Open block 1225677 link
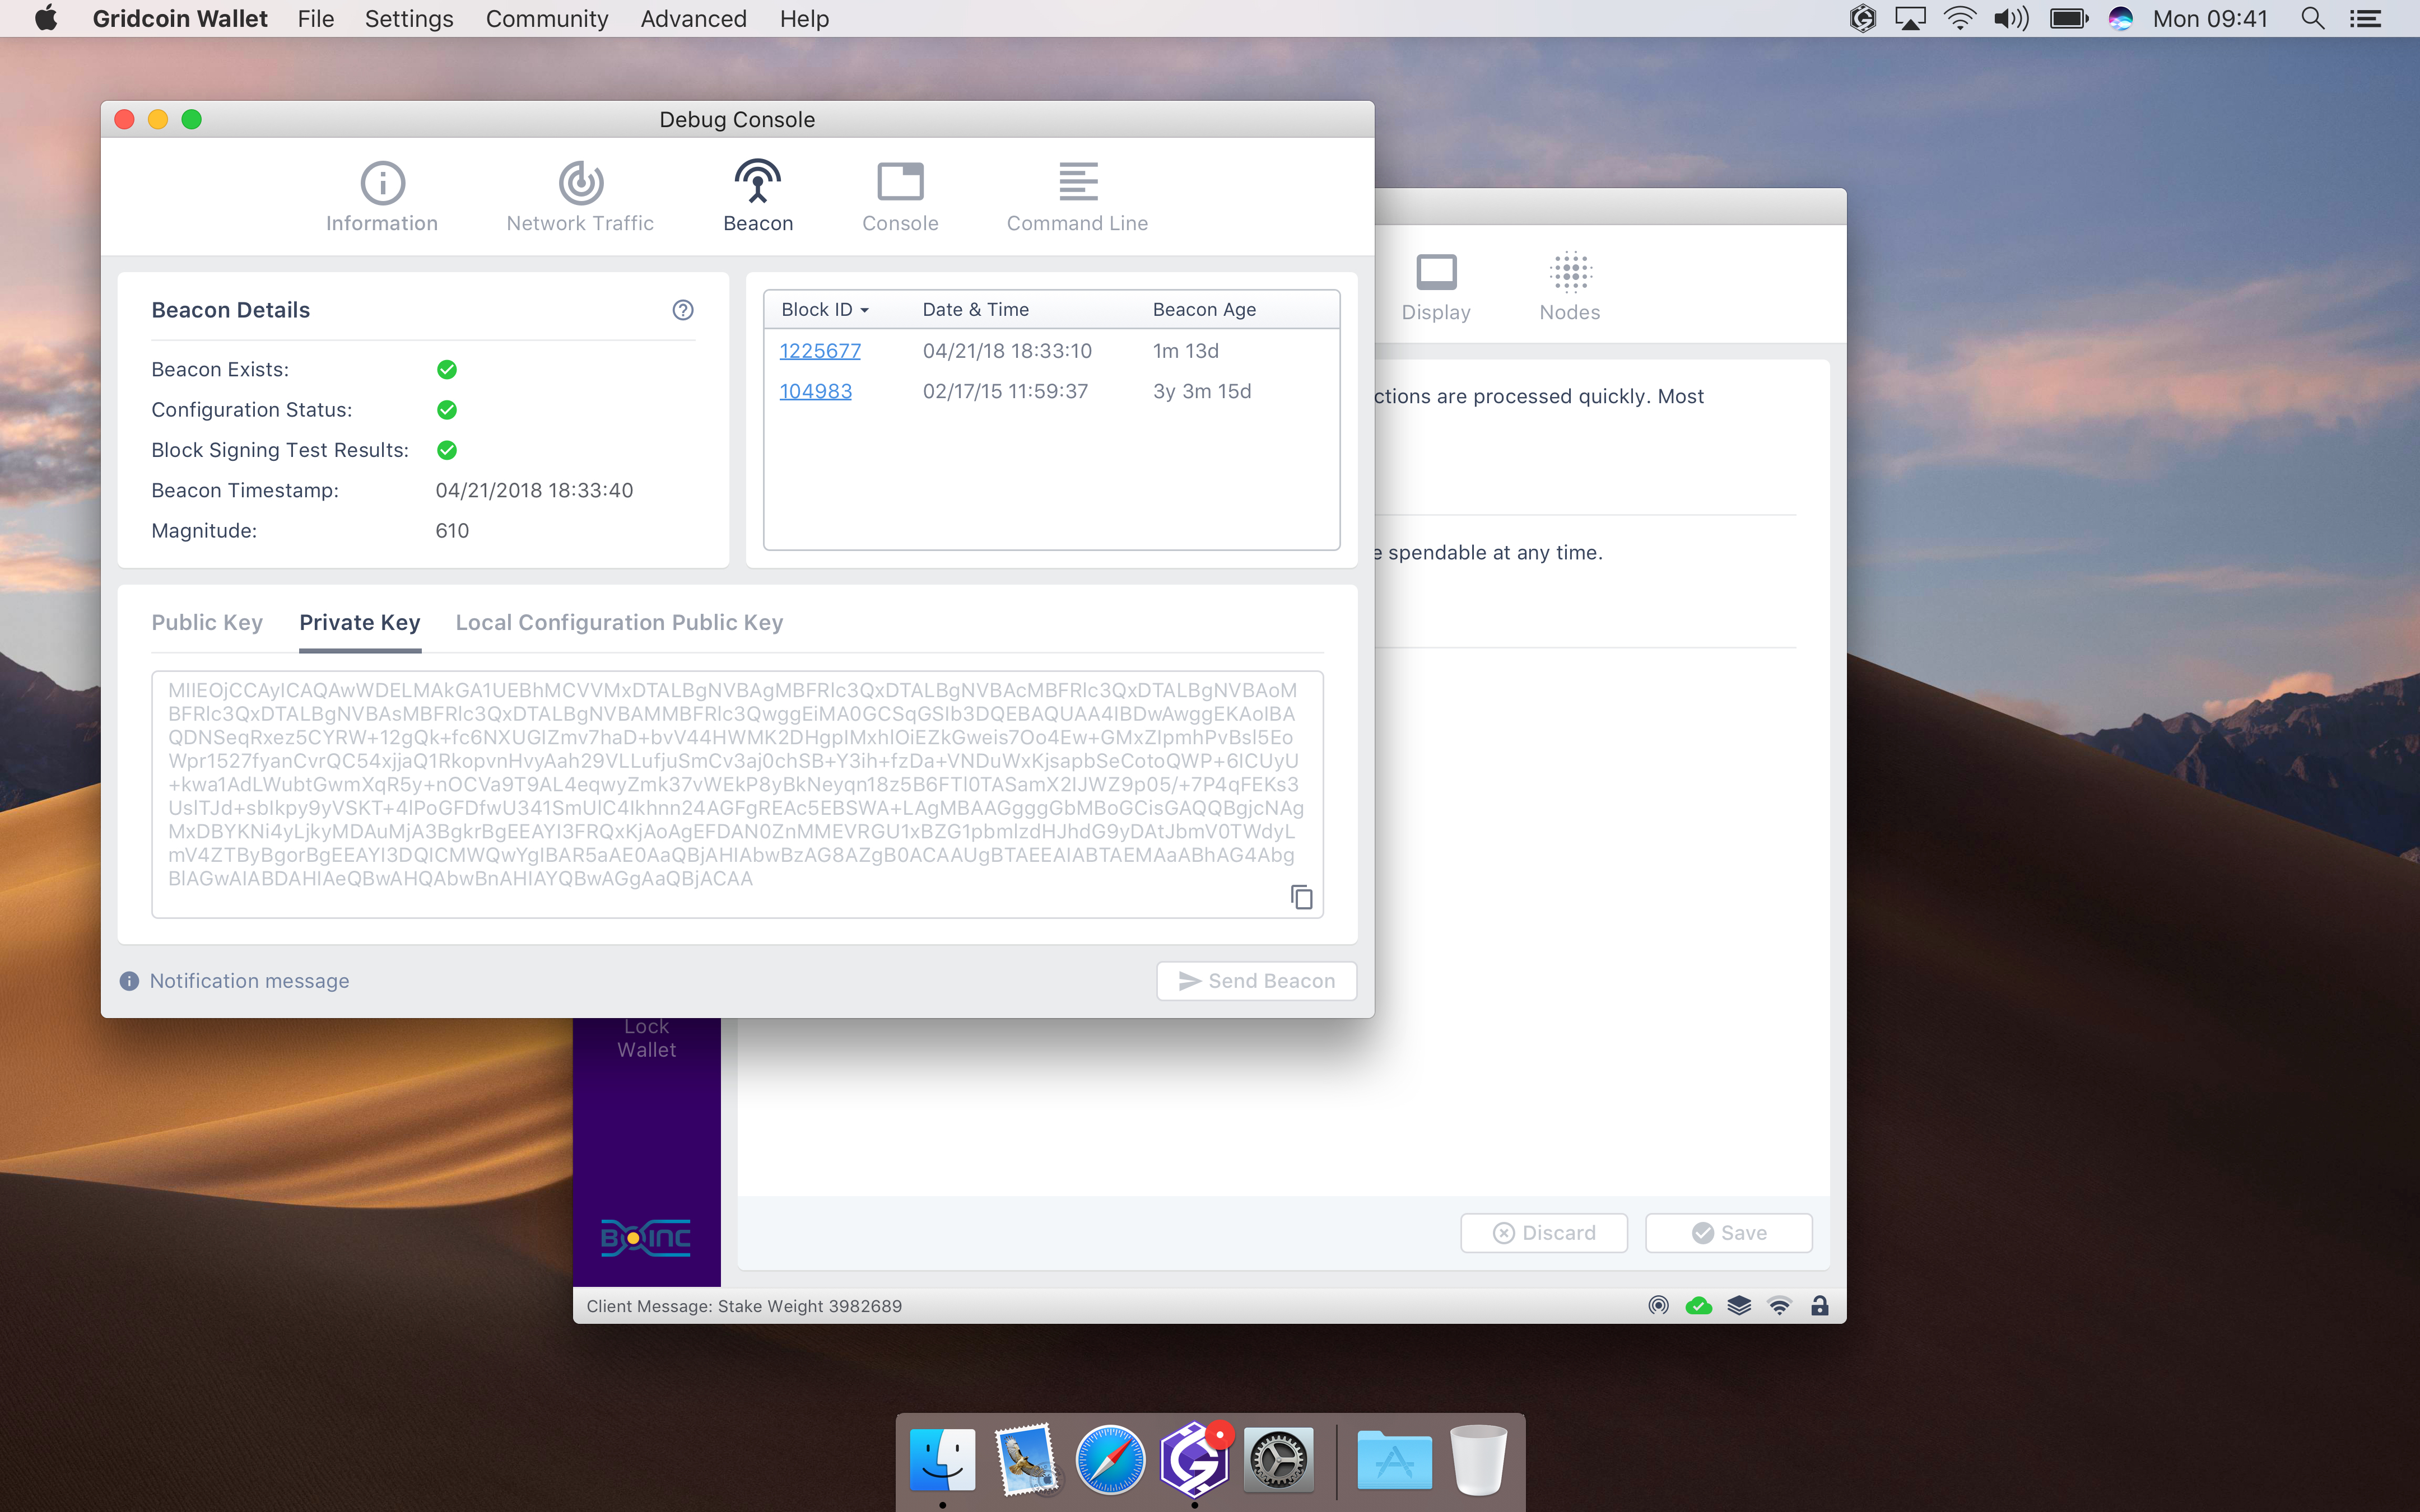The width and height of the screenshot is (2420, 1512). coord(820,351)
